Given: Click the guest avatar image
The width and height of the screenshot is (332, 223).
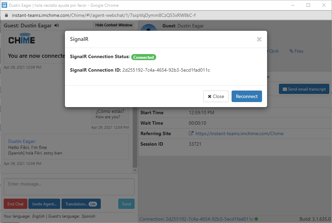Looking at the screenshot, I should click(149, 27).
